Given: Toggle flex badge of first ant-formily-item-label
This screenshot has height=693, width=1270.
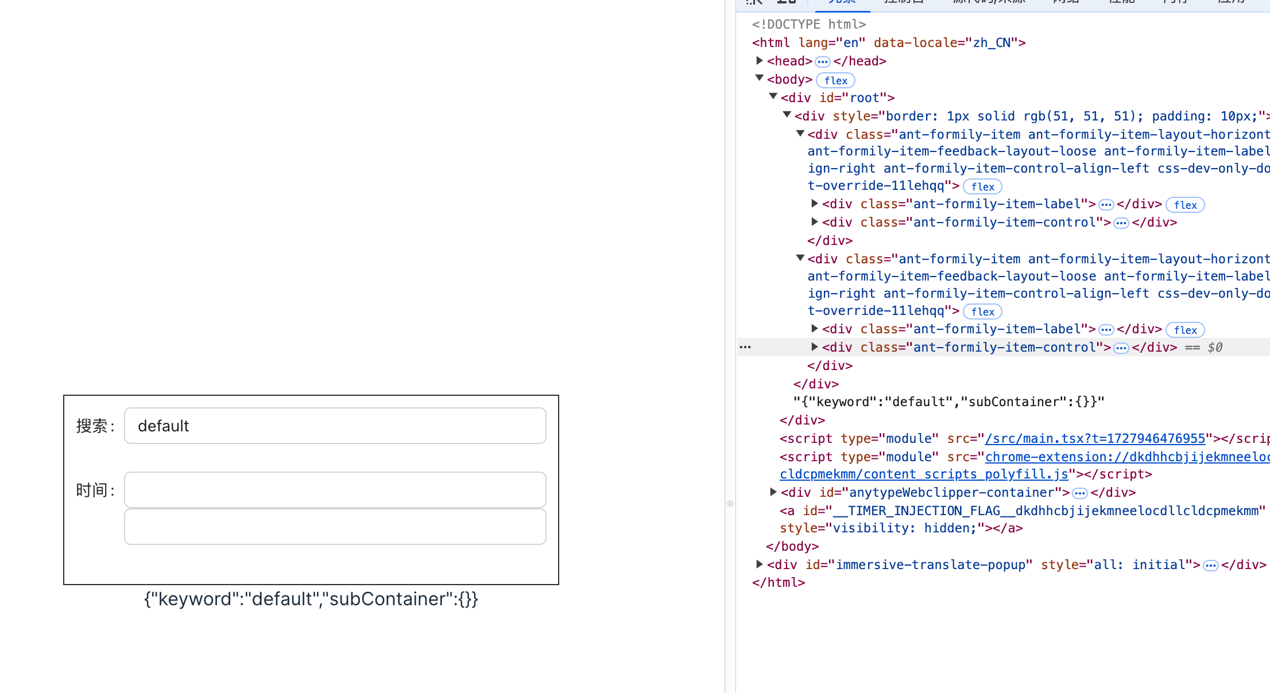Looking at the screenshot, I should pyautogui.click(x=1185, y=205).
